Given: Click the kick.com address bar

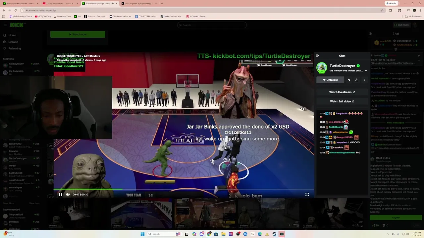Looking at the screenshot, I should 199,10.
